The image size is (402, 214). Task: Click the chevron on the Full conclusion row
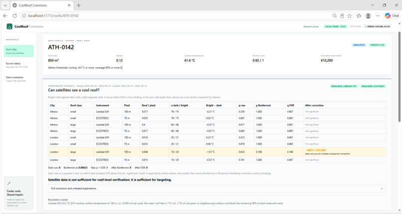pos(382,189)
